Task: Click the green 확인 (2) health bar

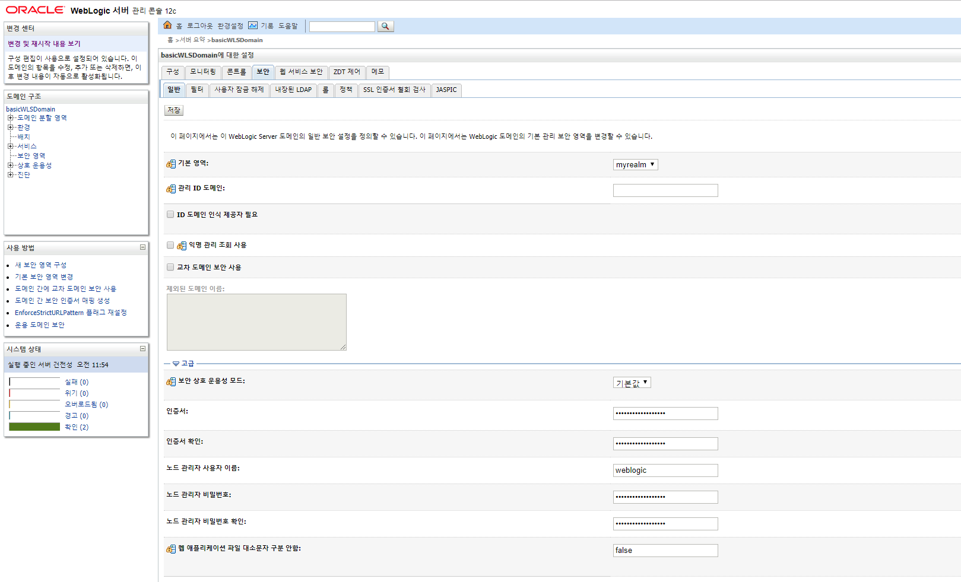Action: point(34,427)
